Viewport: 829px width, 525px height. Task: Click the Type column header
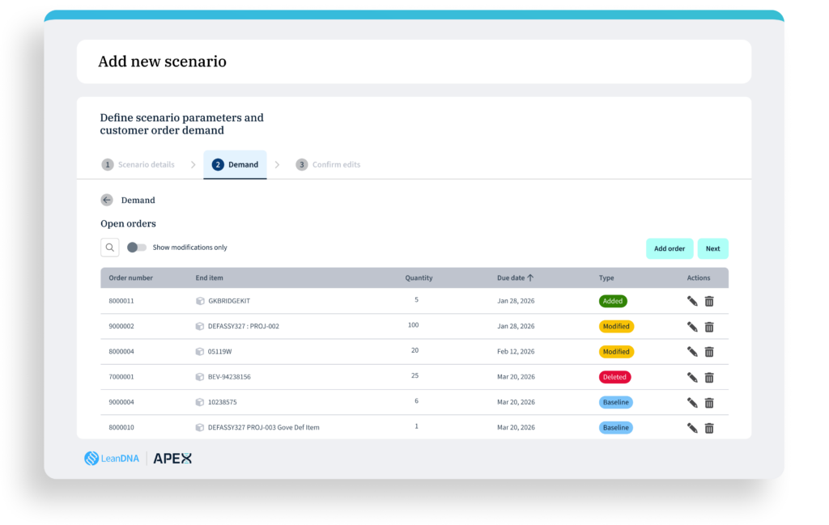coord(606,277)
